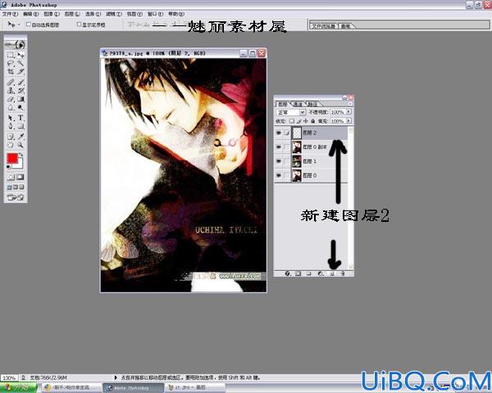This screenshot has height=393, width=492.
Task: Select the Pen tool
Action: (x=11, y=126)
